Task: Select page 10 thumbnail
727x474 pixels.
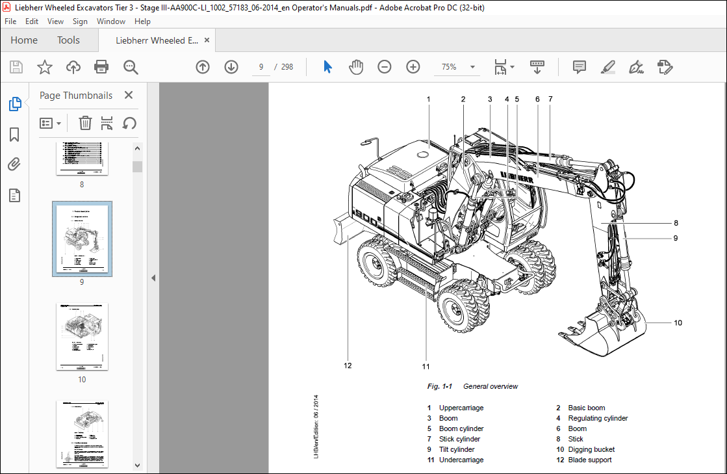Action: (x=82, y=337)
